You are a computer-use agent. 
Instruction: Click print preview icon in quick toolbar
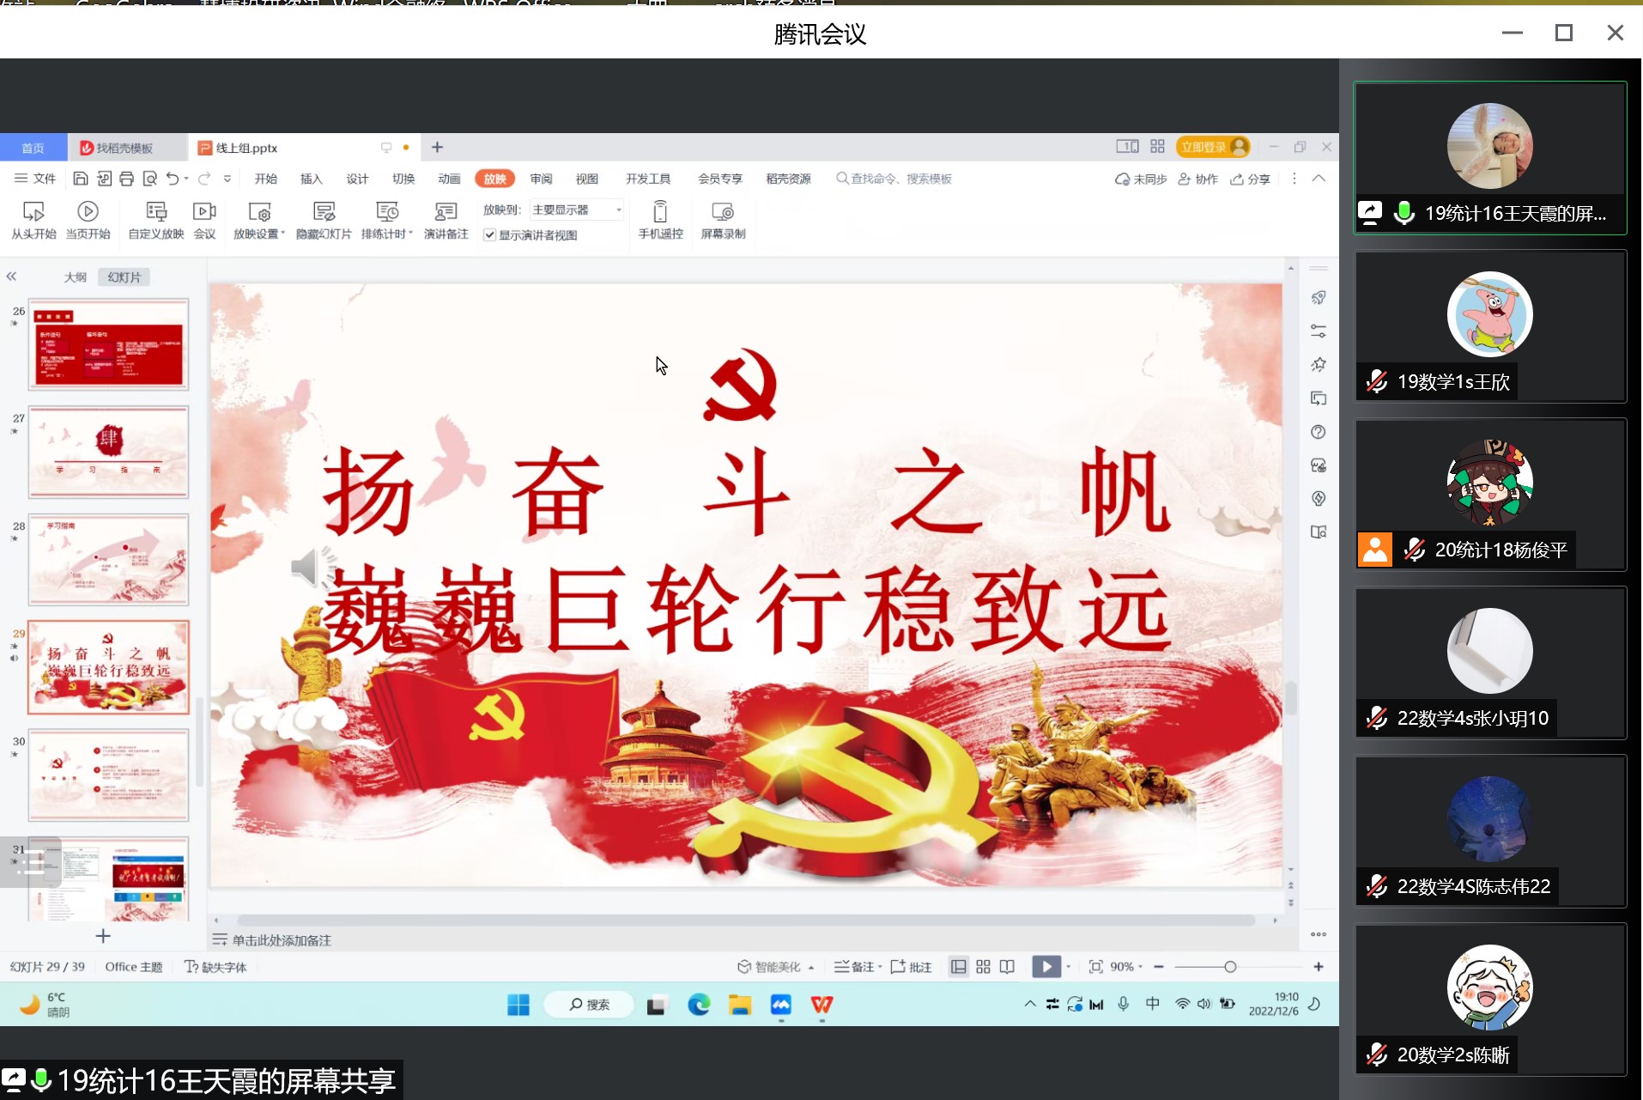tap(149, 179)
